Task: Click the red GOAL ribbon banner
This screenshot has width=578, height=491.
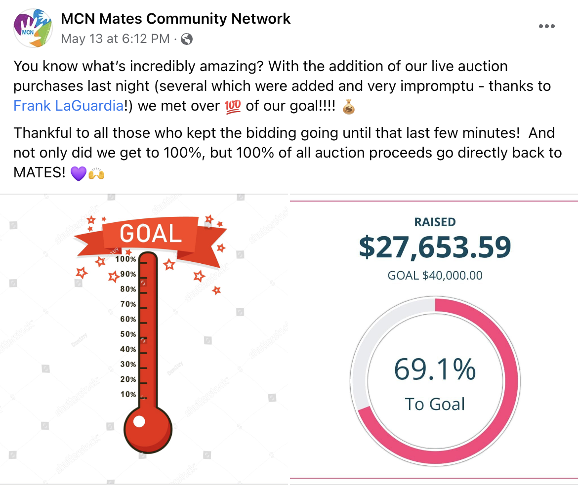Action: tap(150, 234)
